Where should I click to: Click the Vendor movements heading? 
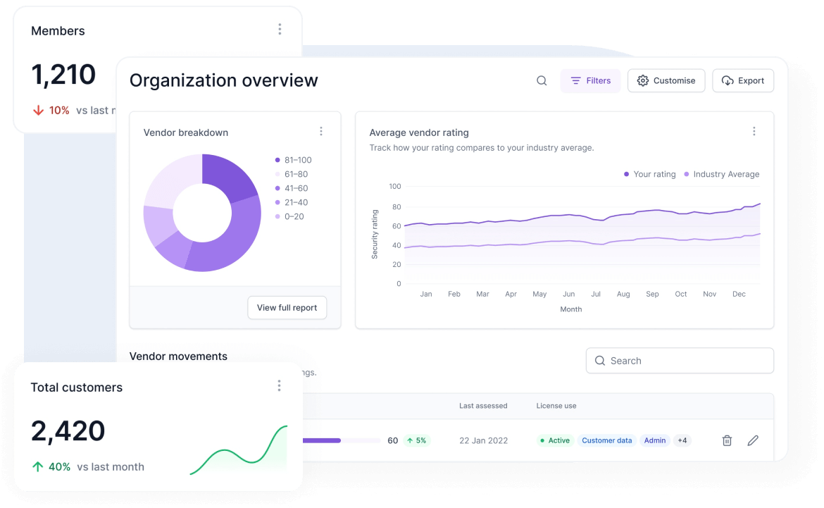click(179, 356)
